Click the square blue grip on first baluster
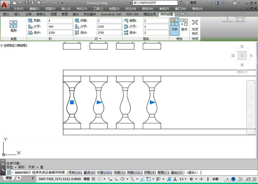Image resolution: width=258 pixels, height=184 pixels. tap(72, 102)
